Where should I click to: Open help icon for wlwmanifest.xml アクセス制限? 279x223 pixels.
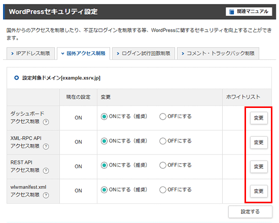(46, 195)
